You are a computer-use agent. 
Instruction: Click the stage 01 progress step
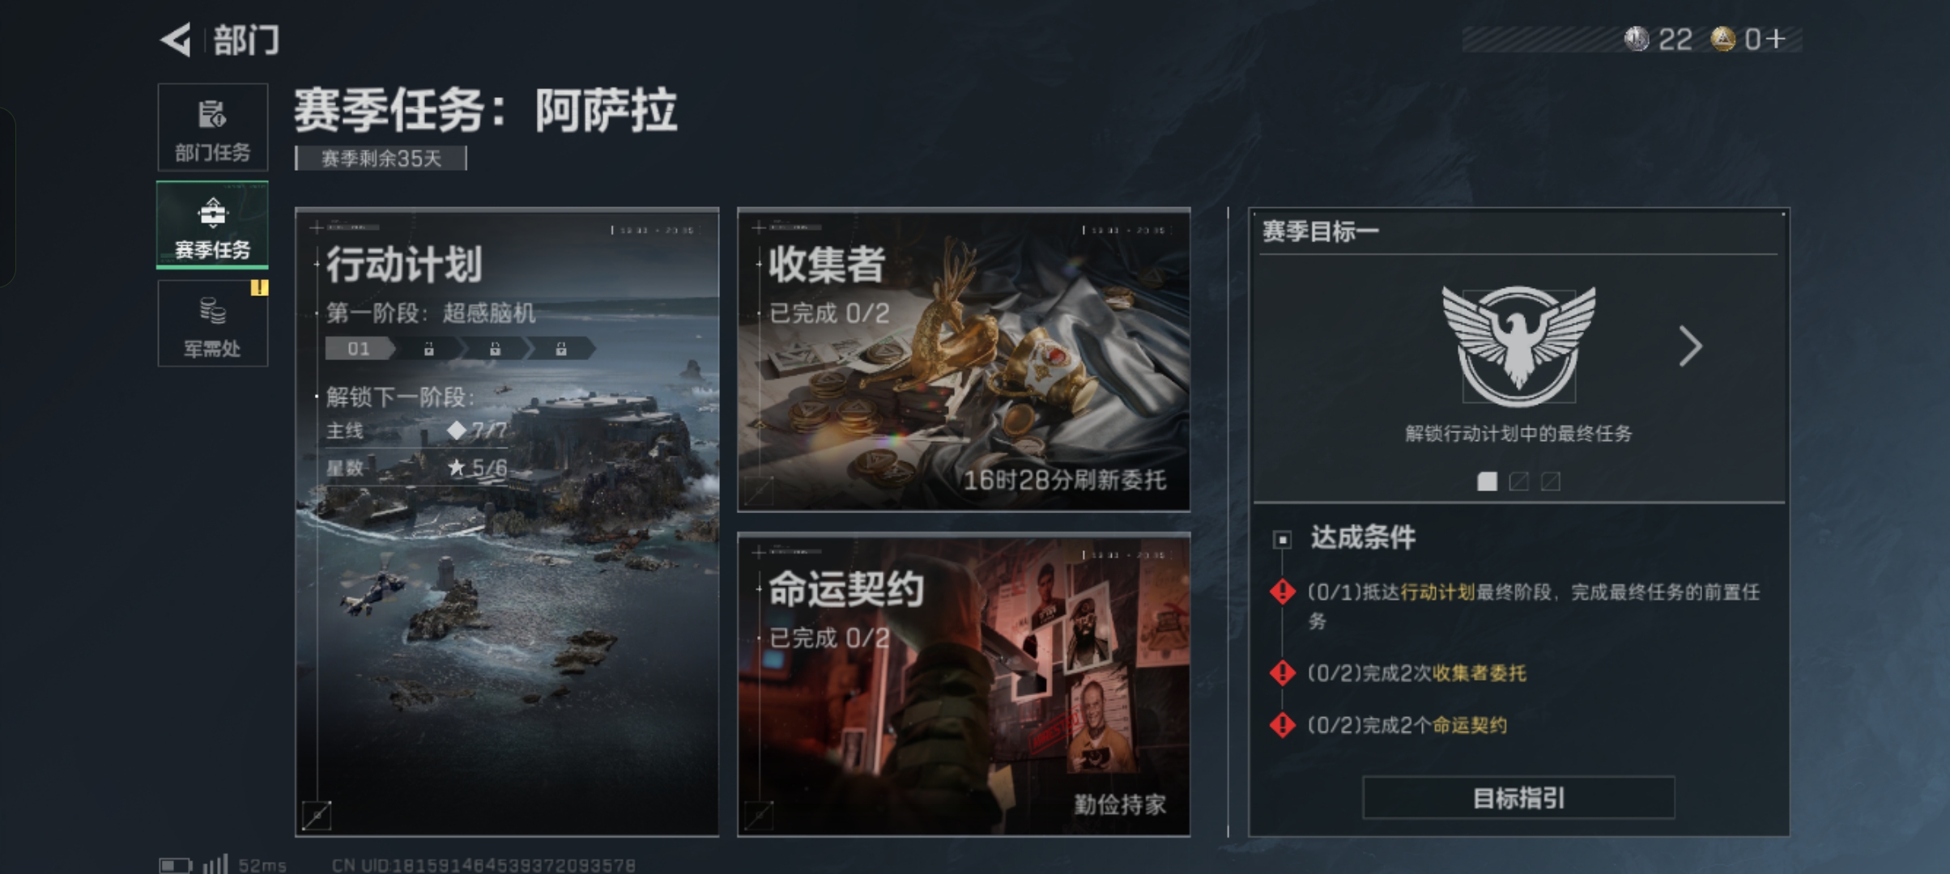pyautogui.click(x=360, y=349)
